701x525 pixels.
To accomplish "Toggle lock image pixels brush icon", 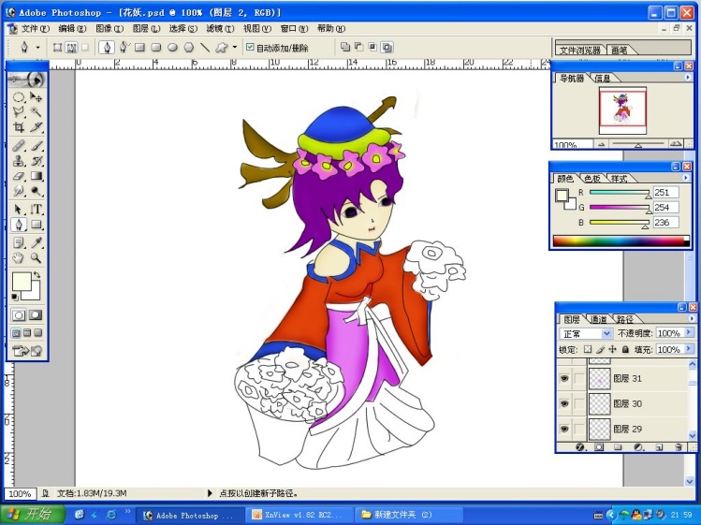I will click(601, 349).
